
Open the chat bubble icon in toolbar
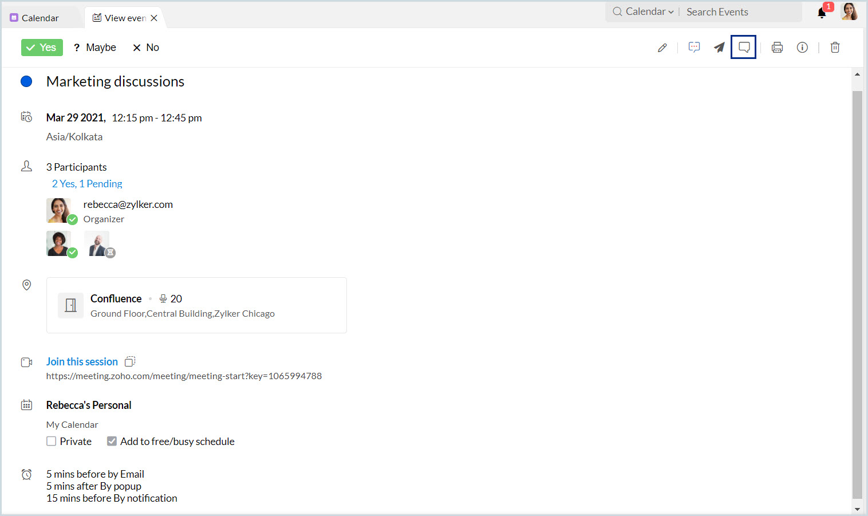(x=694, y=48)
